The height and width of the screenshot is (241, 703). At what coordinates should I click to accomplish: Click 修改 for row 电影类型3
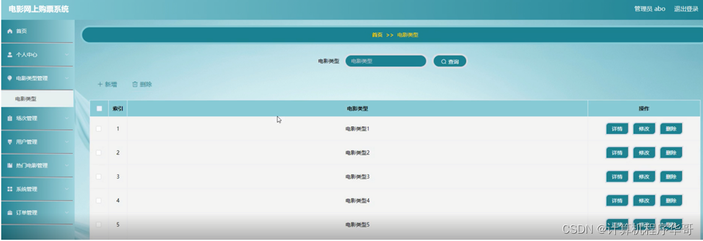click(644, 177)
